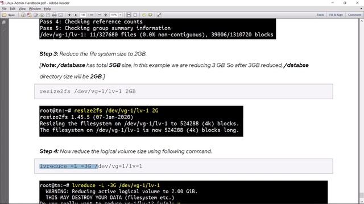Viewport: 364px width, 204px height.
Task: Click the email envelope icon
Action: click(61, 15)
